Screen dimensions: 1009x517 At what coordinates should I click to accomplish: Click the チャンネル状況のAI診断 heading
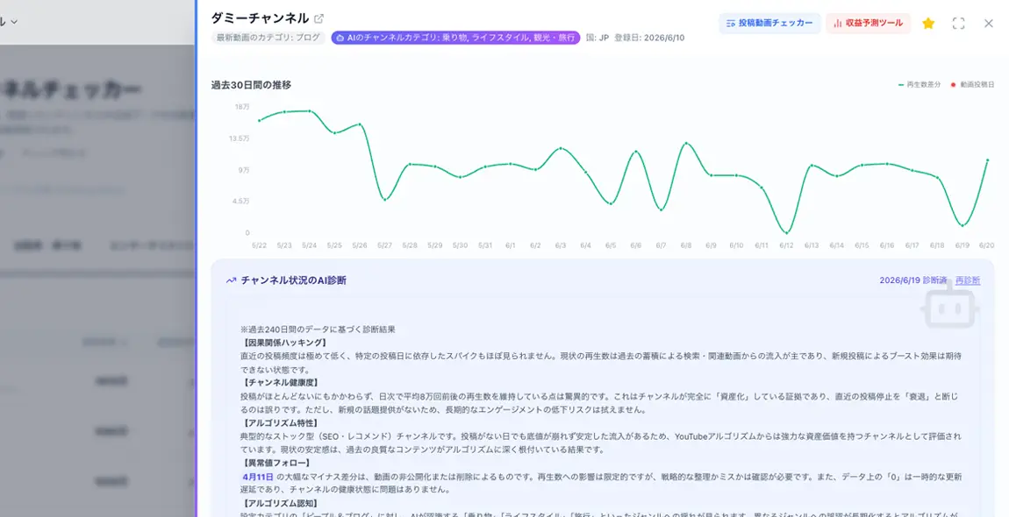coord(293,280)
